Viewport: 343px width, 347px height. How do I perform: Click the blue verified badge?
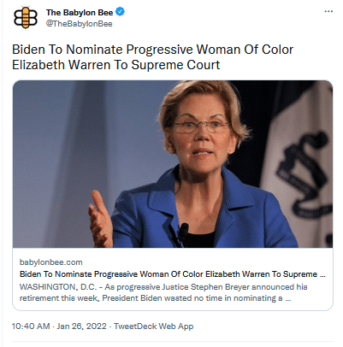pyautogui.click(x=120, y=12)
